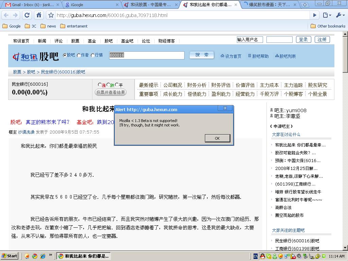Viewport: 348px width, 261px height.
Task: Choose the 跌 vote radio button
Action: [x=108, y=85]
